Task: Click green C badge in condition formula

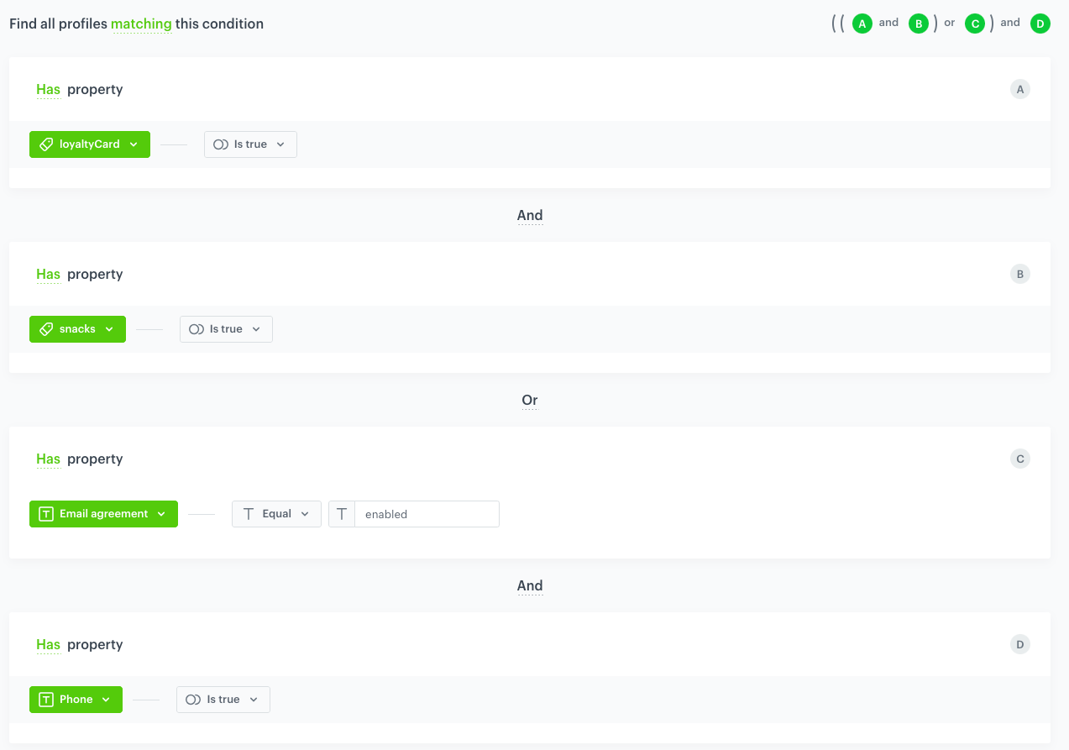Action: point(974,24)
